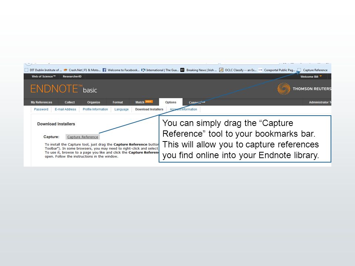355x266 pixels.
Task: Open the Crash.Net F1 bookmark
Action: point(82,70)
